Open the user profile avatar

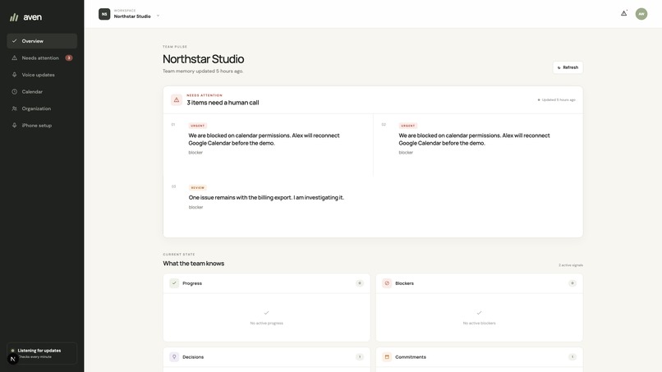tap(641, 14)
